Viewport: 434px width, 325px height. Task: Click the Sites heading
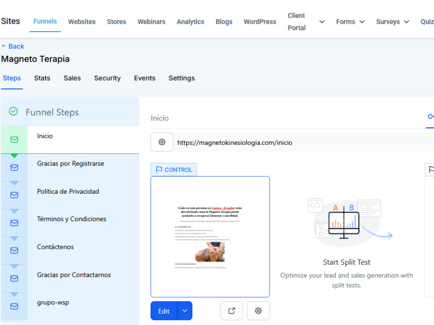(x=10, y=21)
